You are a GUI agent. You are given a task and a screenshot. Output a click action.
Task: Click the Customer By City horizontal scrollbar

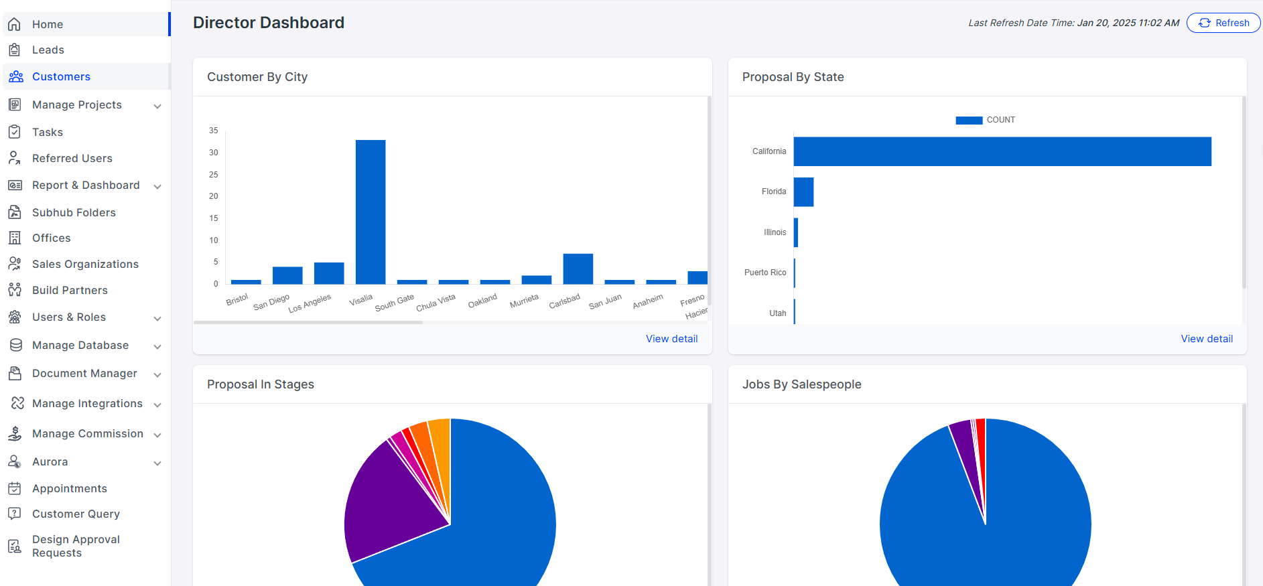(308, 322)
